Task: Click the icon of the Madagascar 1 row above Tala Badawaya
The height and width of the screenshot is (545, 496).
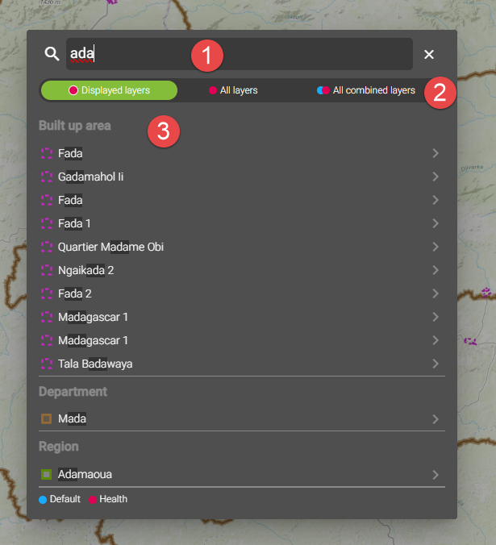Action: tap(47, 340)
